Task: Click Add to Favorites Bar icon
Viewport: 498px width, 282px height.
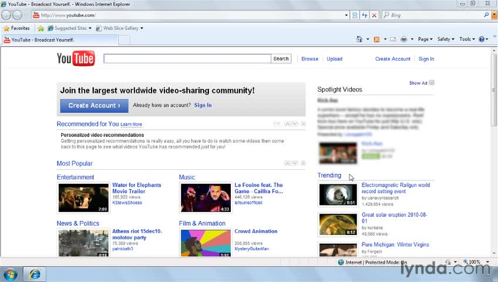Action: pos(41,28)
